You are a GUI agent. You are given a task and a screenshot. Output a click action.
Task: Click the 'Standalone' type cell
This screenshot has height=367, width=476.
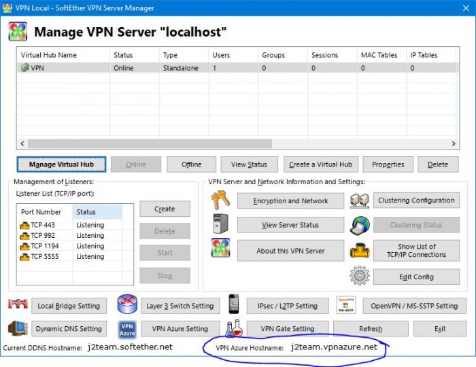[181, 68]
